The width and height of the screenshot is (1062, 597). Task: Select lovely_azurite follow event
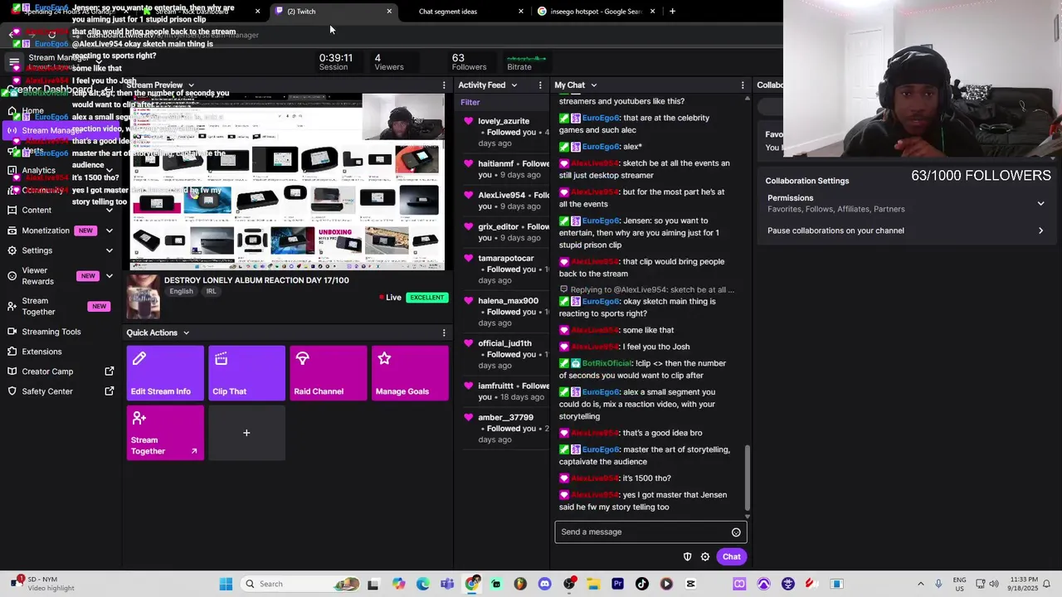tap(506, 132)
